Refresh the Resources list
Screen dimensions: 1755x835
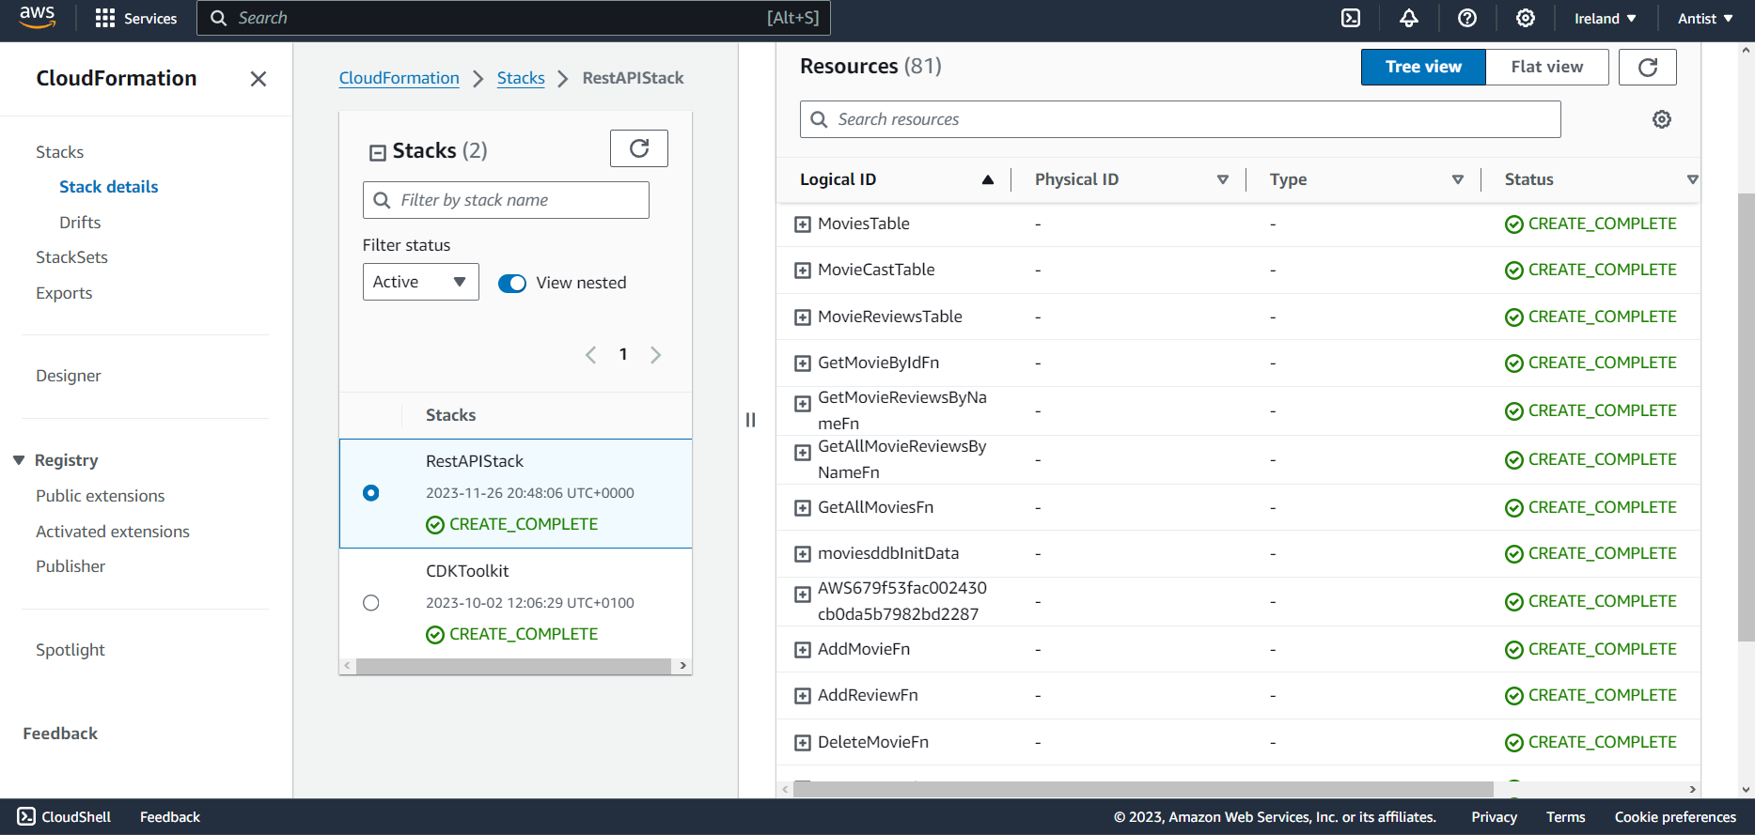(1648, 67)
